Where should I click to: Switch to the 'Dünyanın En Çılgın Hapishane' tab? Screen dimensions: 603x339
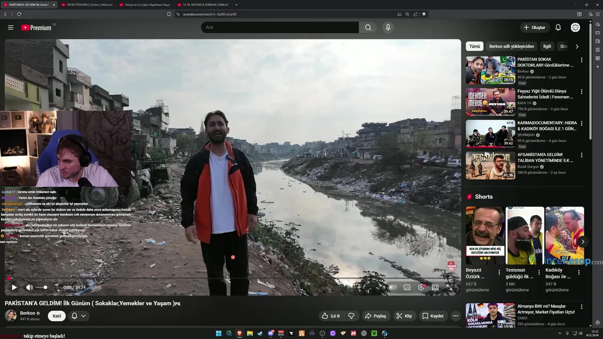coord(145,5)
